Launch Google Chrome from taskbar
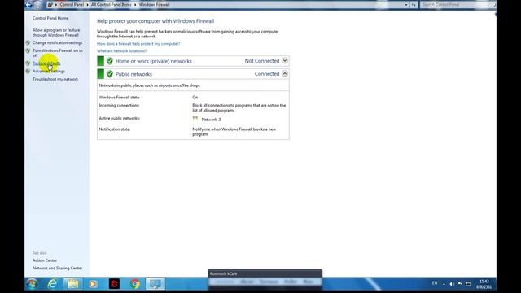 tap(134, 284)
